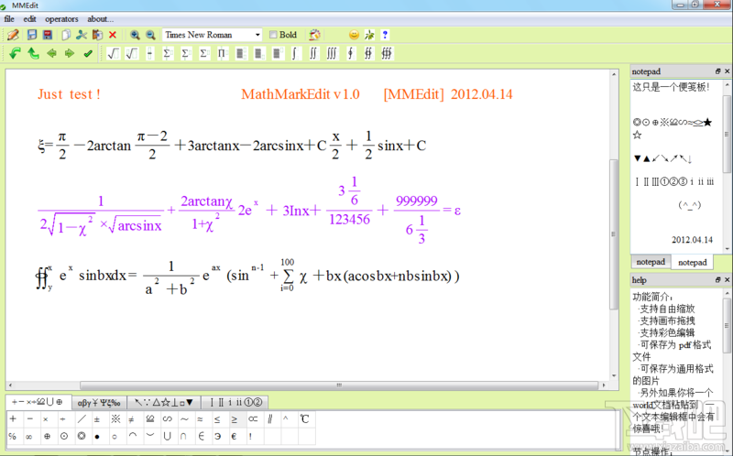Insert the greater-than-or-equal ≥ symbol

tap(235, 419)
